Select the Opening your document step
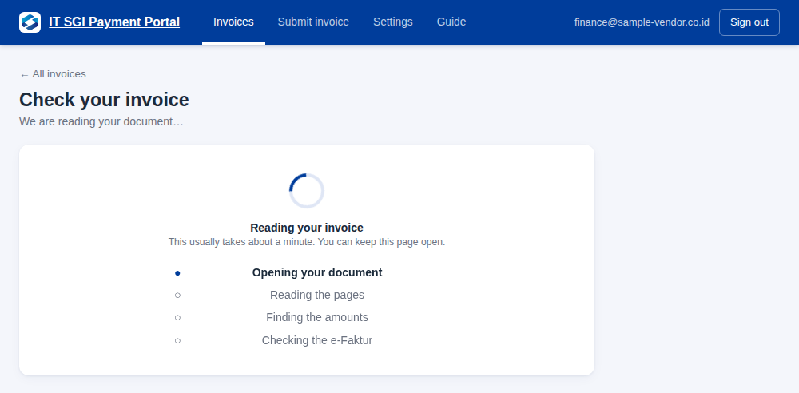Image resolution: width=799 pixels, height=393 pixels. (317, 272)
